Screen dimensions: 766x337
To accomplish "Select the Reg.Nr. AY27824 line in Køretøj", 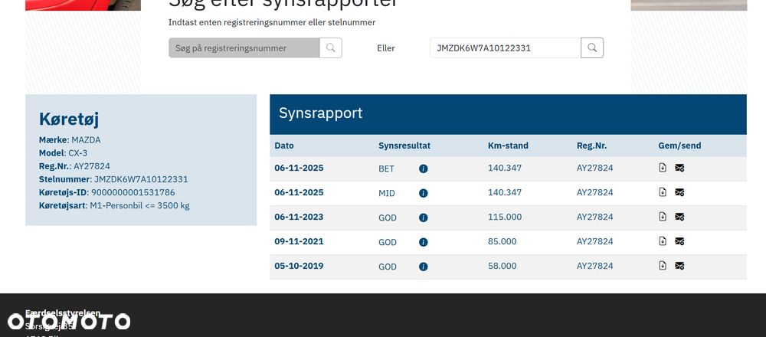I will pos(75,166).
